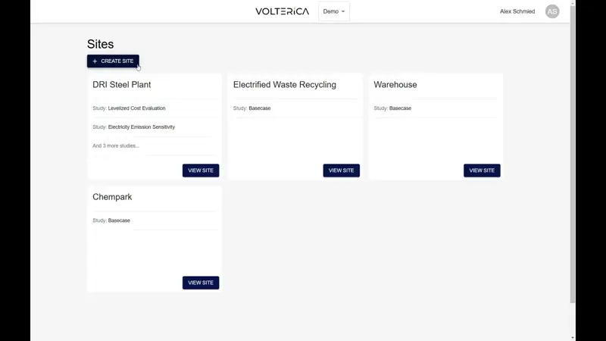View the Electrified Waste Recycling site

point(342,170)
